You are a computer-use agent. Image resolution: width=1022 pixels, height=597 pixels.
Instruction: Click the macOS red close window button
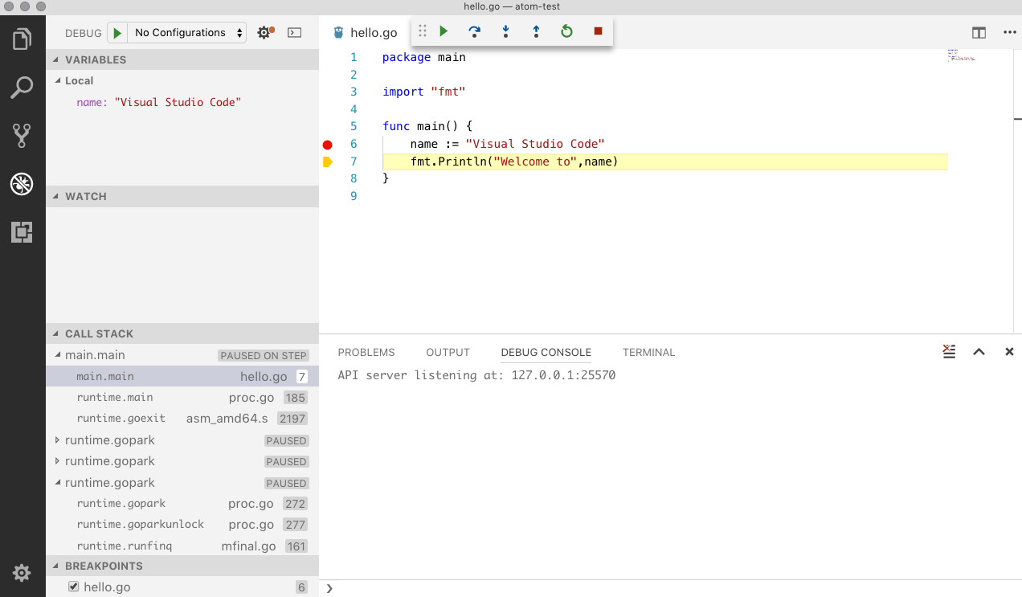pyautogui.click(x=9, y=6)
